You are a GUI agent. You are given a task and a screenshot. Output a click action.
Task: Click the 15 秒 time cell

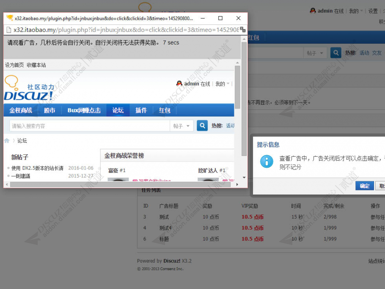[297, 217]
